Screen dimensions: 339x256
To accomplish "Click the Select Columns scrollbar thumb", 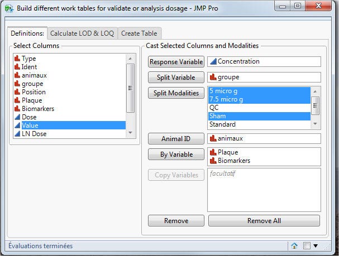I will click(130, 88).
